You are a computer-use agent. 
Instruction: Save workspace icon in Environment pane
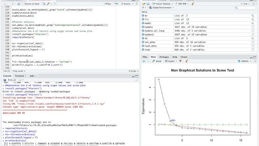[x=148, y=4]
